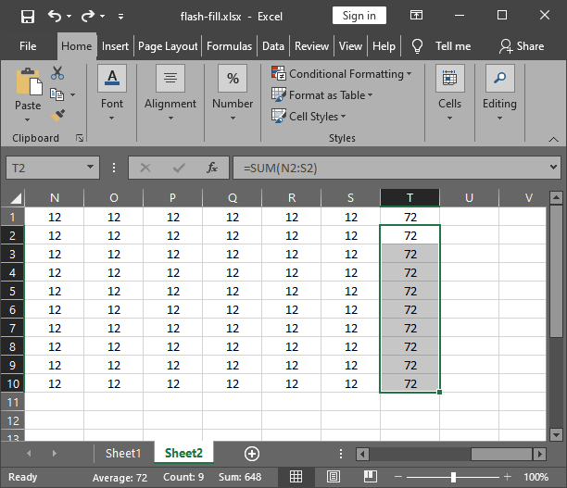Expand the formula bar chevron
567x488 pixels.
click(x=553, y=168)
